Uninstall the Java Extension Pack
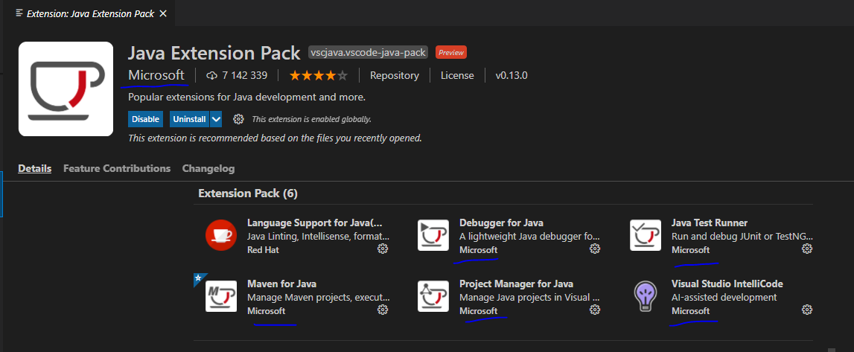854x352 pixels. [x=190, y=118]
